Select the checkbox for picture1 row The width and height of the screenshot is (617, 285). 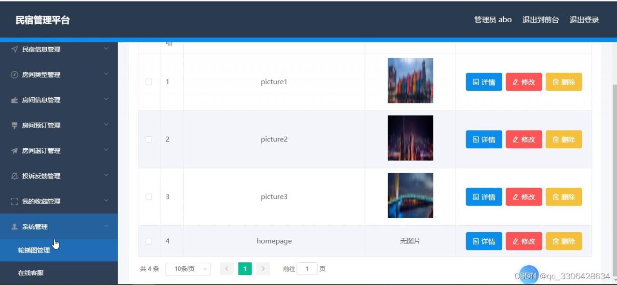coord(149,82)
